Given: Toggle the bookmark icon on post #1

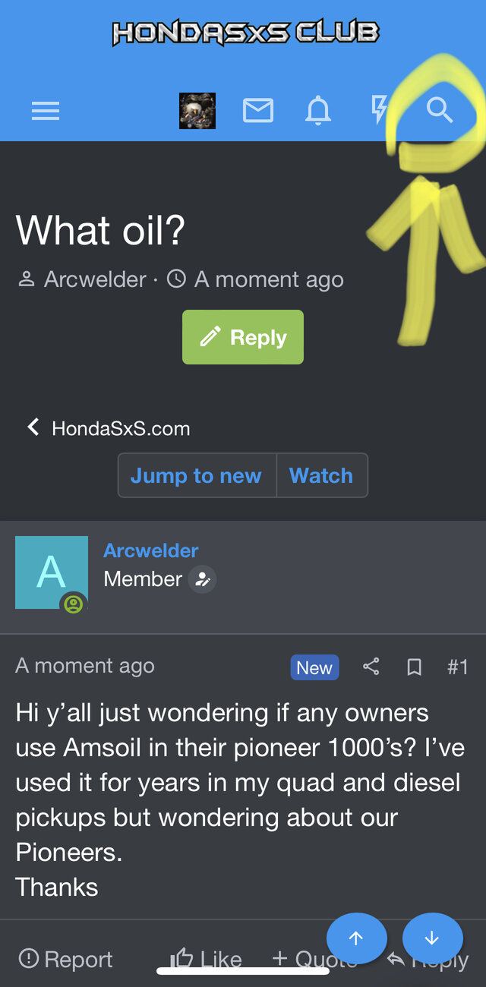Looking at the screenshot, I should tap(414, 667).
